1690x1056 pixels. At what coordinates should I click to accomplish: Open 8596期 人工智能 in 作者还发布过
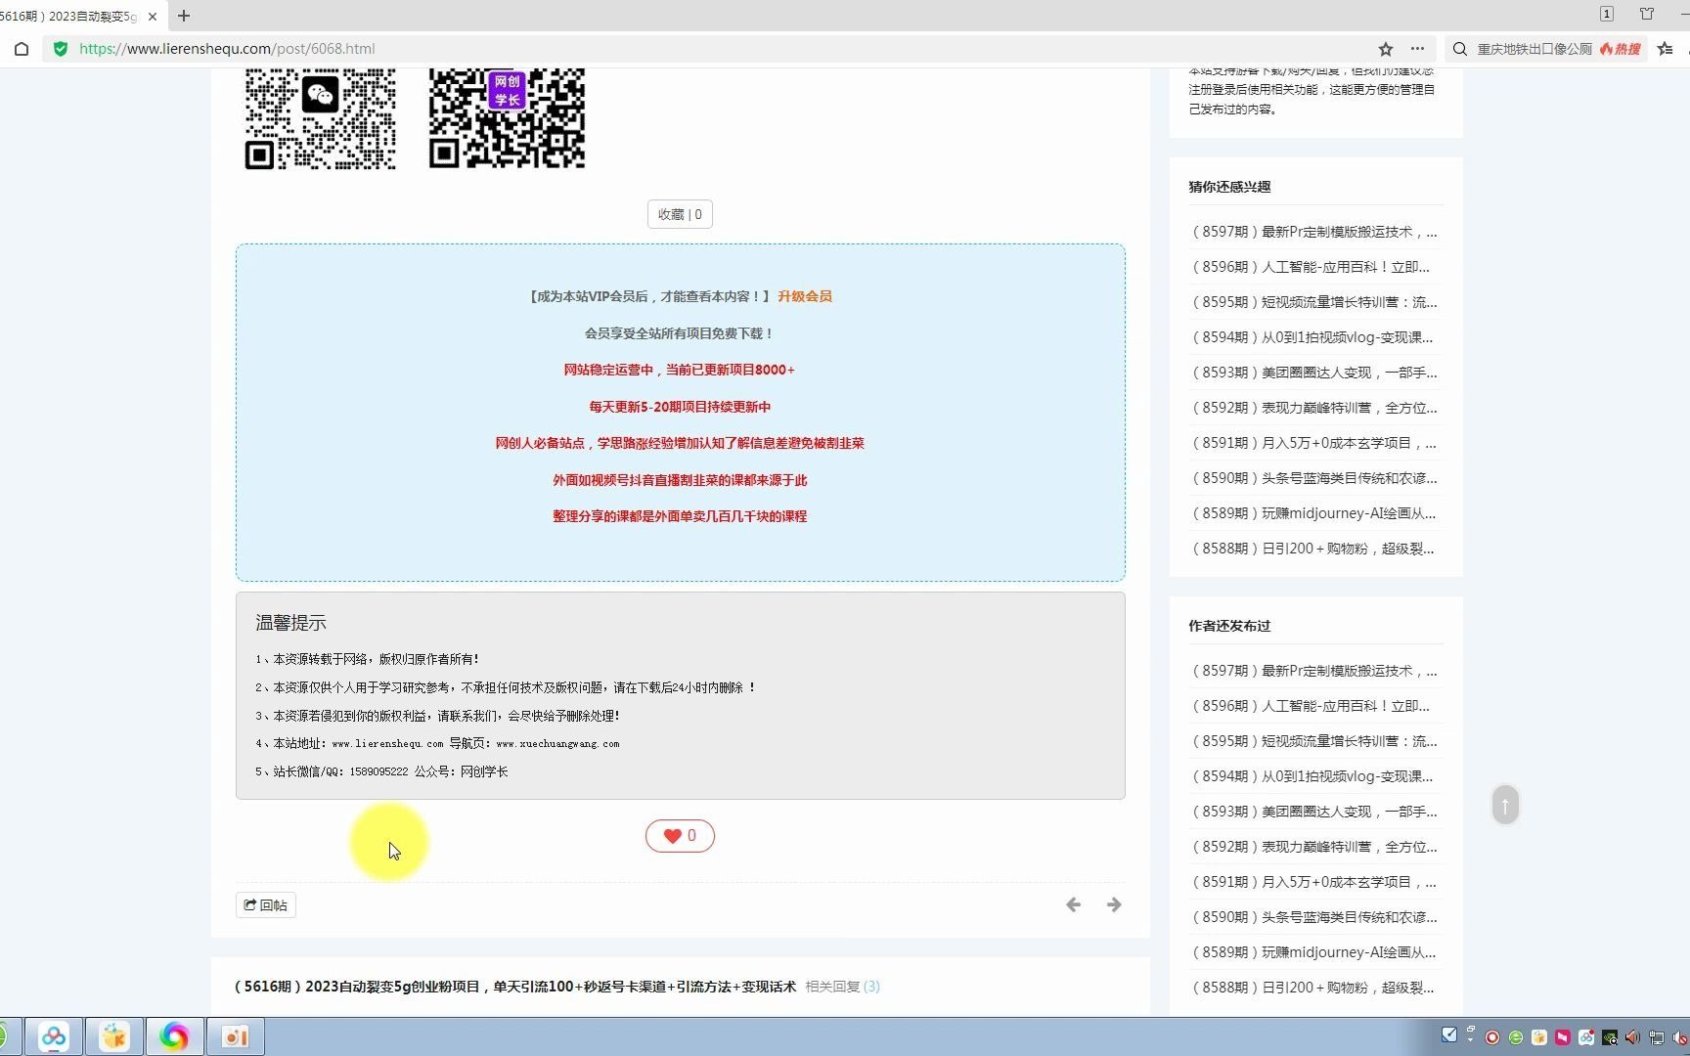pyautogui.click(x=1311, y=706)
